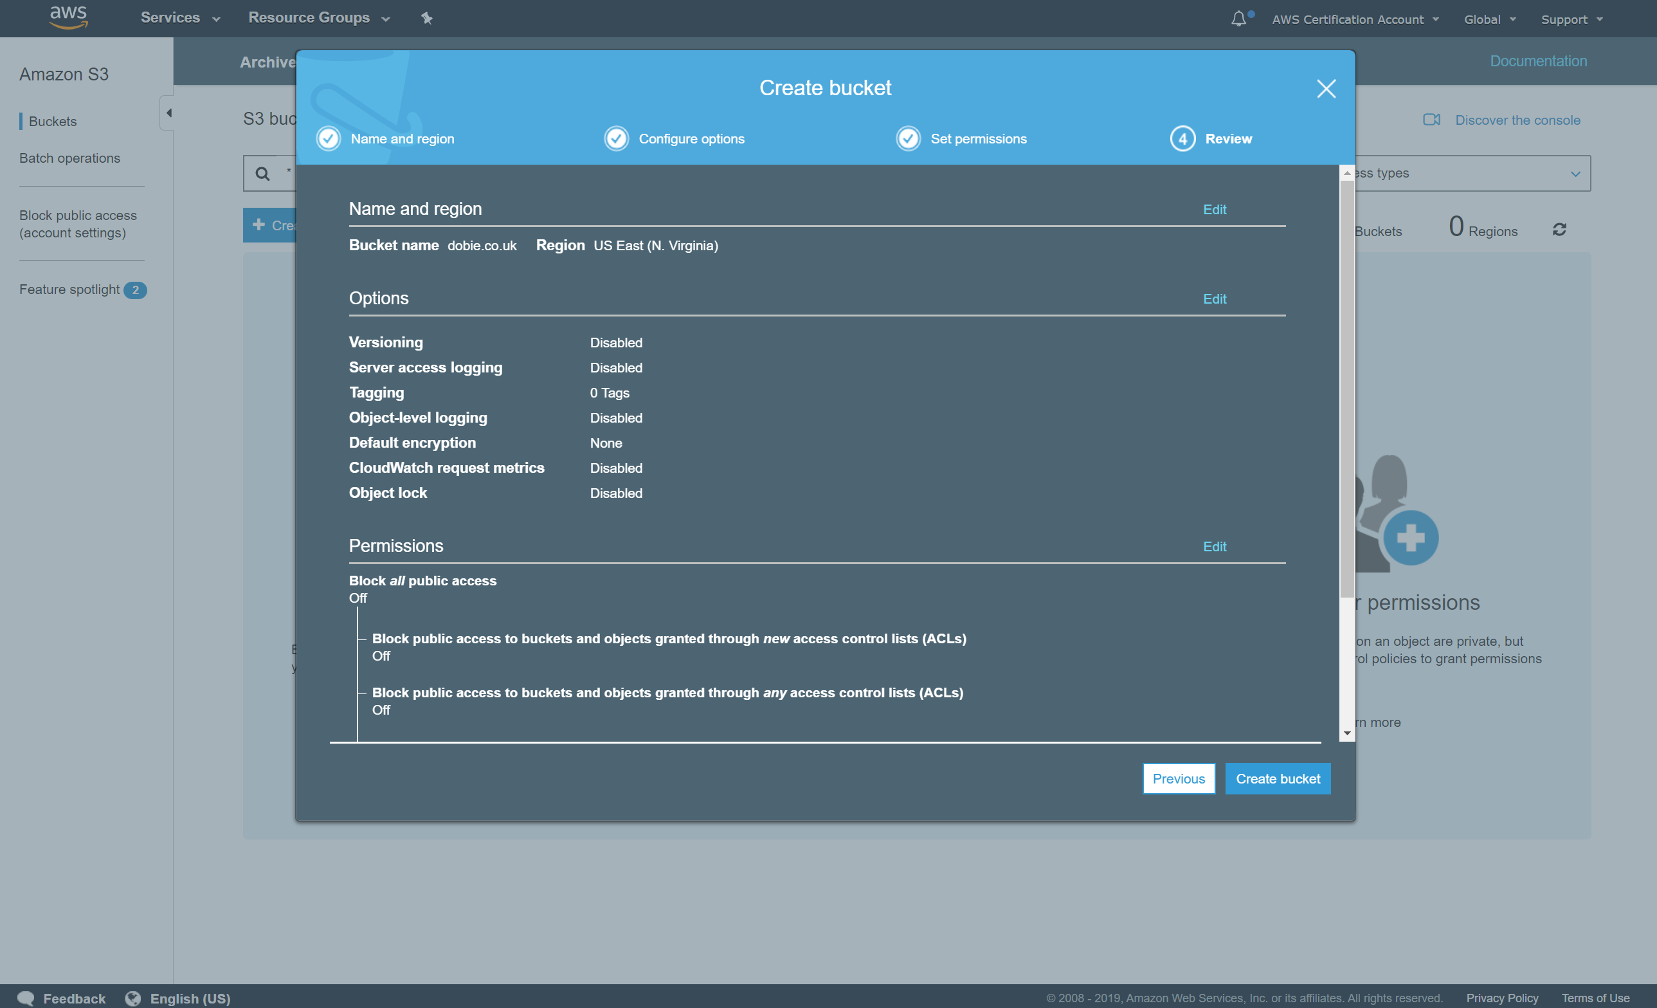
Task: Click the Previous button
Action: (x=1179, y=778)
